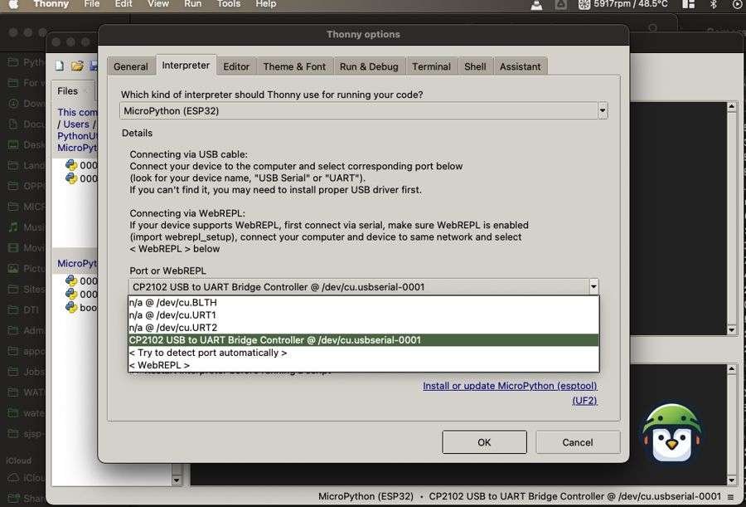Choose the n/a @ /dev/cu.BLTH port option
Viewport: 746px width, 507px height.
tap(364, 303)
